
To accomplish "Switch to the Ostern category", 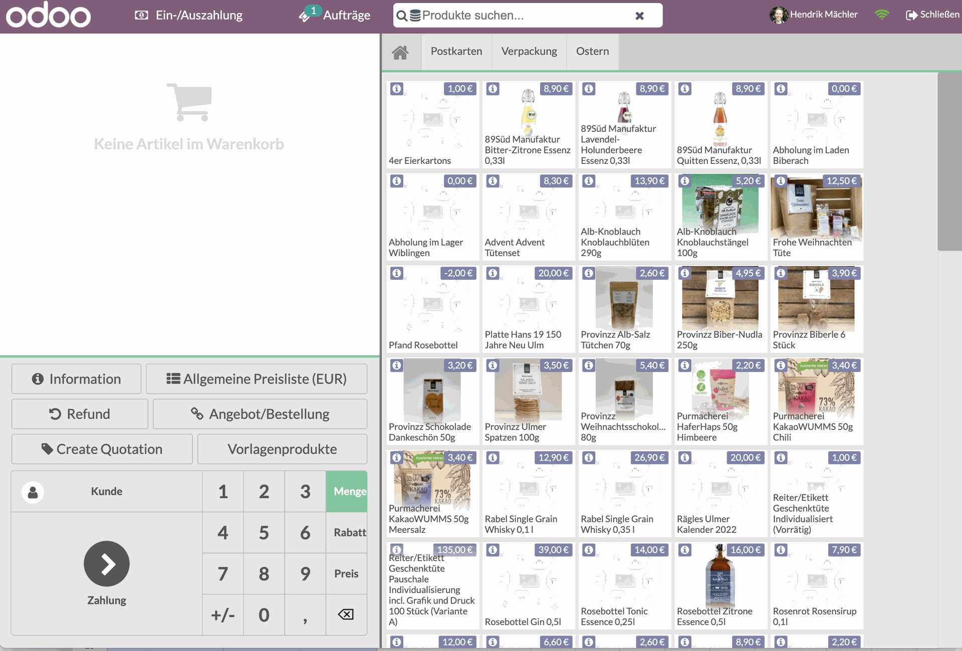I will point(593,52).
